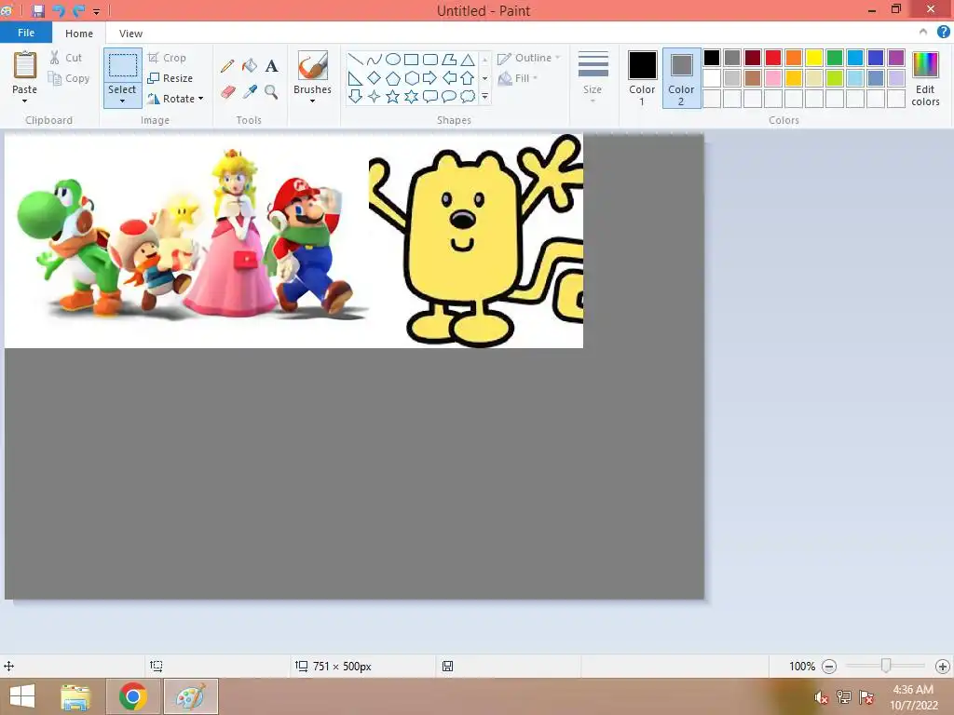This screenshot has height=715, width=954.
Task: Expand the Brushes dropdown arrow
Action: point(312,101)
